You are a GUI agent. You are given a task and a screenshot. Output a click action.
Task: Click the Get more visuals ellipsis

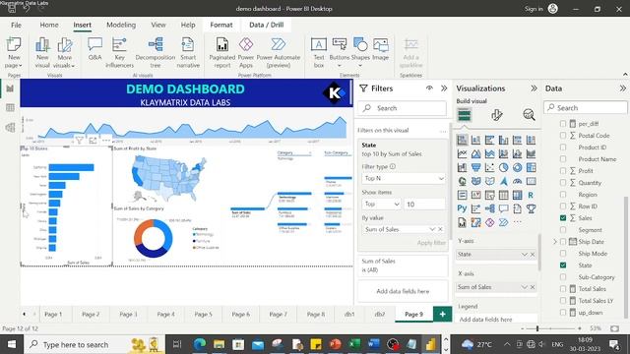point(517,222)
